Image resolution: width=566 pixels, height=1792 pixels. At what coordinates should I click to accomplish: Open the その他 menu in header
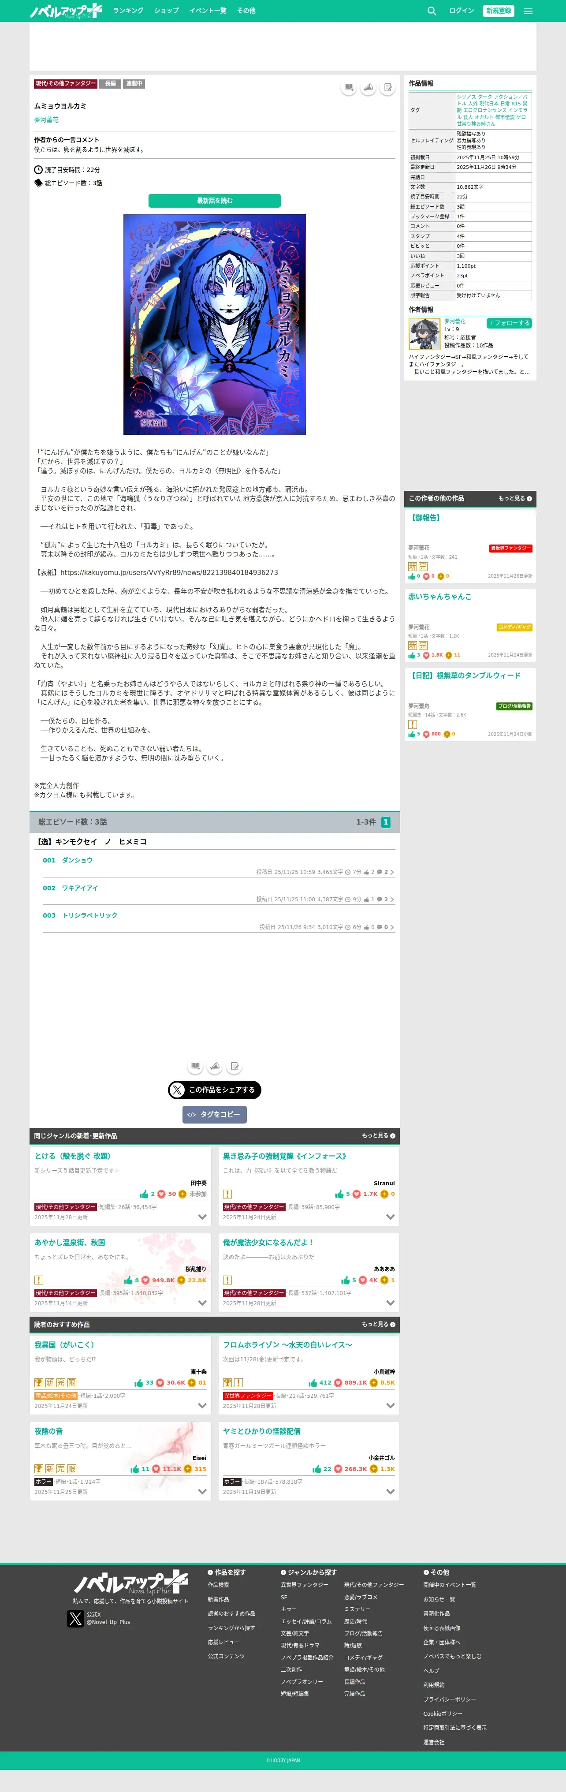[x=246, y=11]
